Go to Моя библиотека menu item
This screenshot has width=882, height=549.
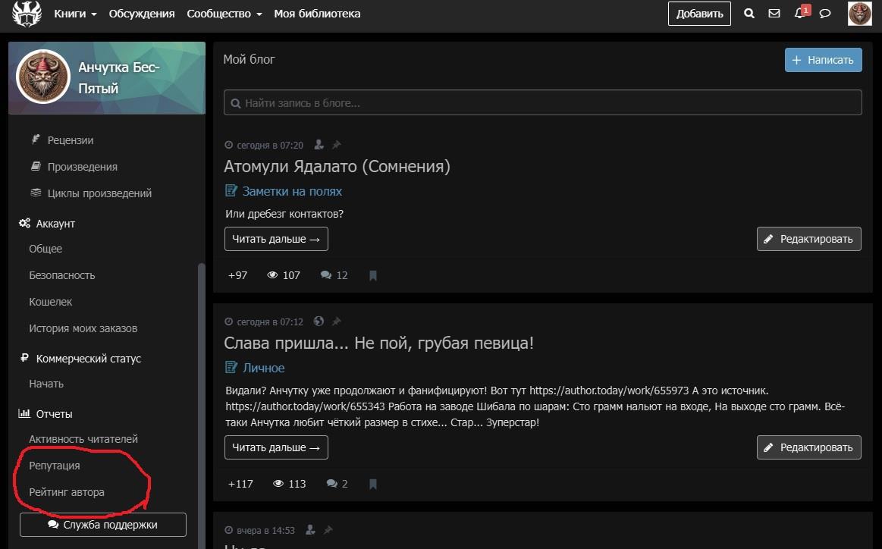pyautogui.click(x=317, y=14)
